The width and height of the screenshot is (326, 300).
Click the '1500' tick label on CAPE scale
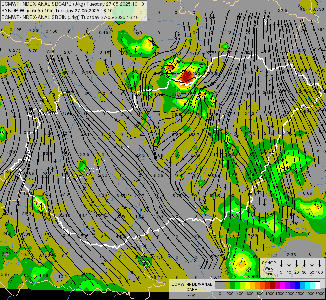coord(280,294)
